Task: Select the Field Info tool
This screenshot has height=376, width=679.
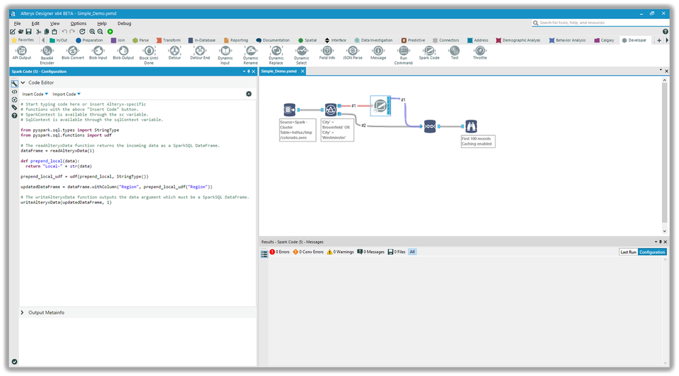Action: point(327,53)
